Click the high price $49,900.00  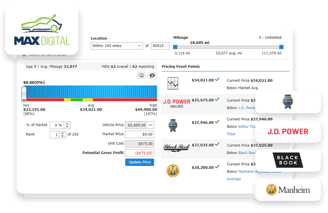point(146,110)
